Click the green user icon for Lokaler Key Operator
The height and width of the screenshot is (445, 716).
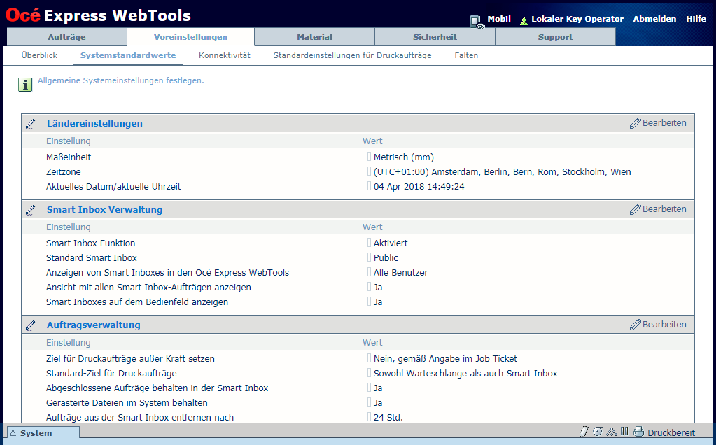524,21
